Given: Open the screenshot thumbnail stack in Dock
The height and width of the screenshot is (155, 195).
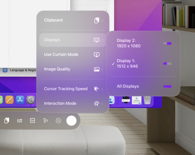Looking at the screenshot, I should click(126, 100).
